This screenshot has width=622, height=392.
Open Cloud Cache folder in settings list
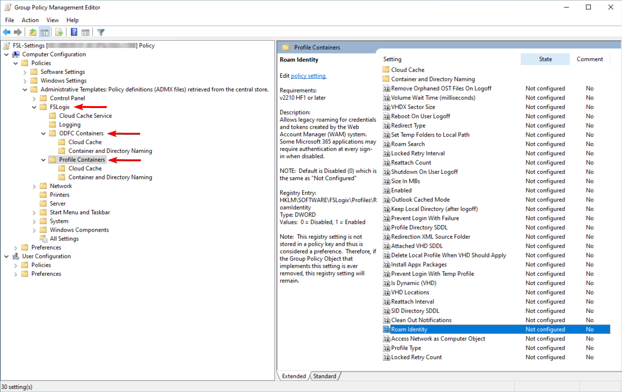407,70
